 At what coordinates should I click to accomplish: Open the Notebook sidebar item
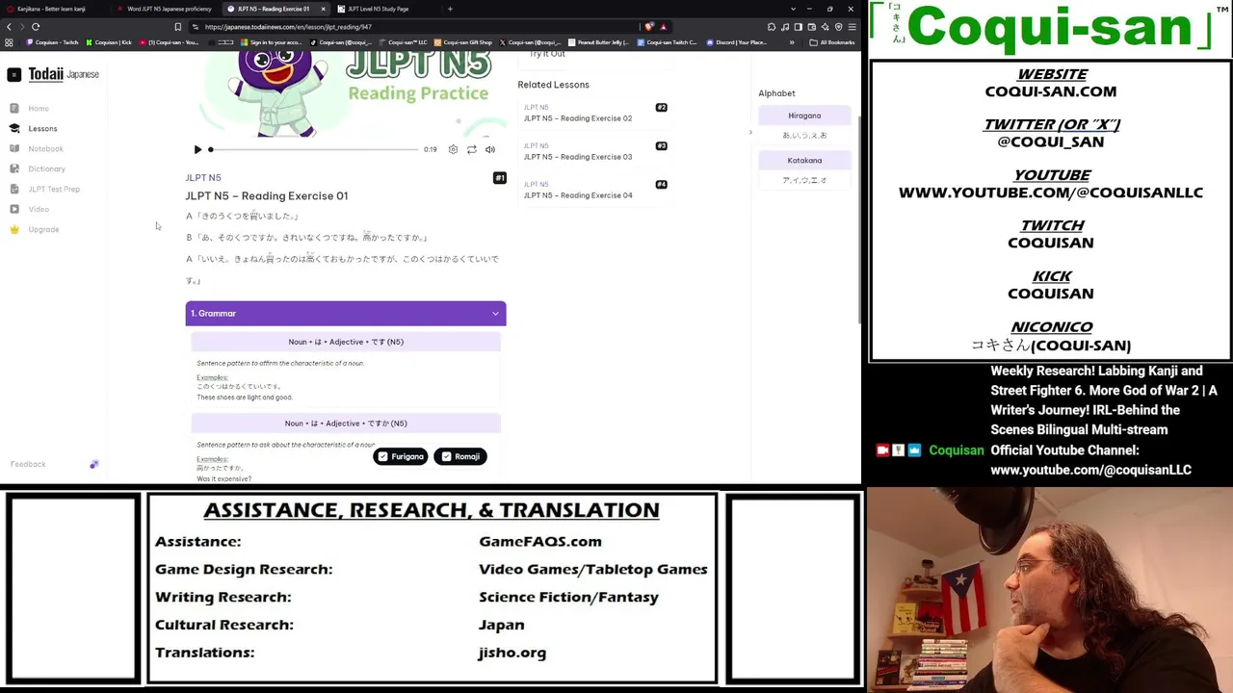[x=45, y=148]
